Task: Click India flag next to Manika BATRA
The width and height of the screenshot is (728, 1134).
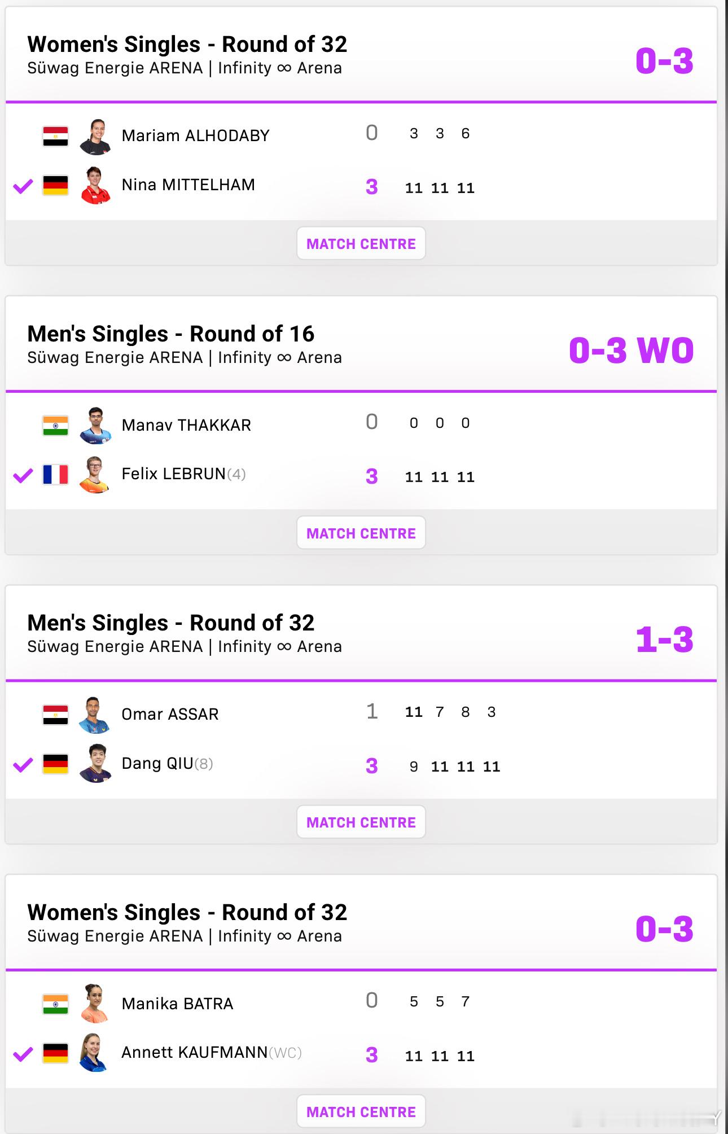Action: point(55,1004)
